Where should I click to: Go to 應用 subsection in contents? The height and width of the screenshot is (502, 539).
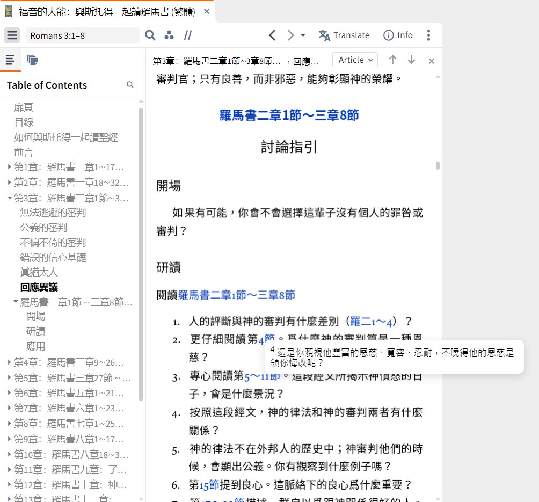[x=36, y=346]
